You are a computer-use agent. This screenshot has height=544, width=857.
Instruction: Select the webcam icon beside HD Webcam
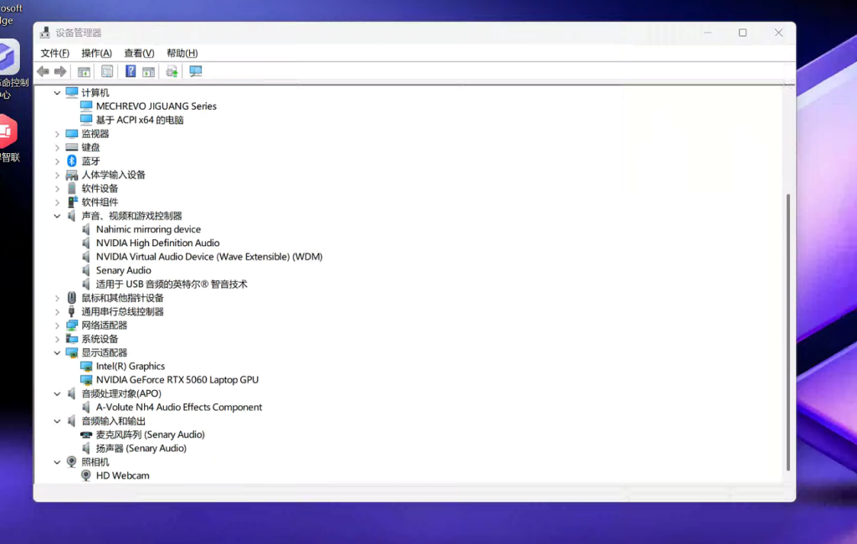pos(86,475)
